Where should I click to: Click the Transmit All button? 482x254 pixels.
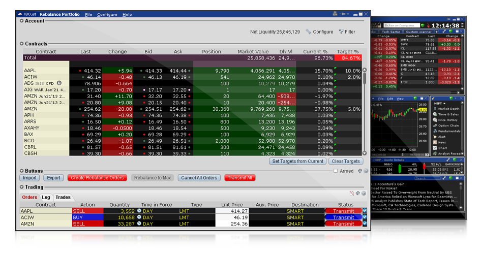click(240, 177)
